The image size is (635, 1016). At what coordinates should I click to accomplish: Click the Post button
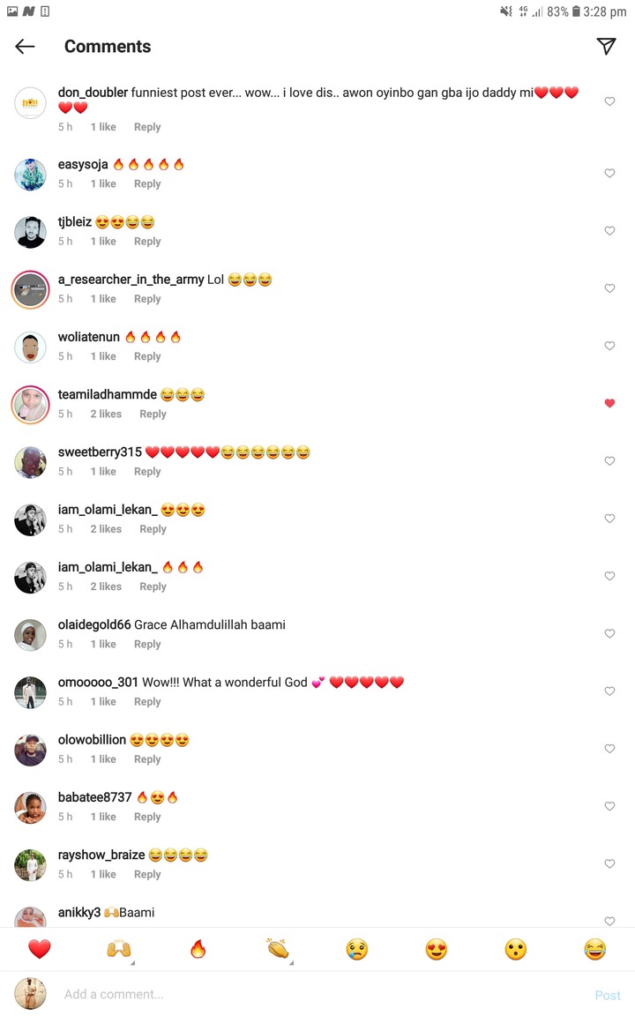click(608, 995)
